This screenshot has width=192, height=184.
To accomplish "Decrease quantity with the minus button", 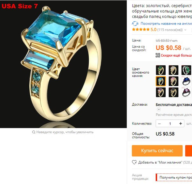I will pos(159,124).
